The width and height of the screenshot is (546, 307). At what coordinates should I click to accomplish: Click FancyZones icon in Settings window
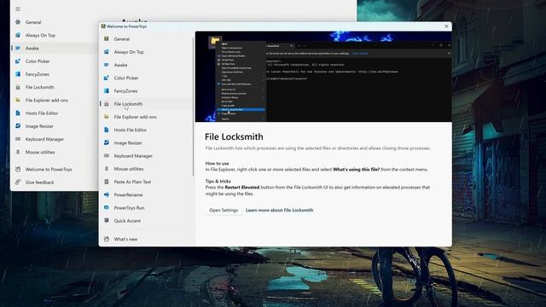(x=18, y=74)
